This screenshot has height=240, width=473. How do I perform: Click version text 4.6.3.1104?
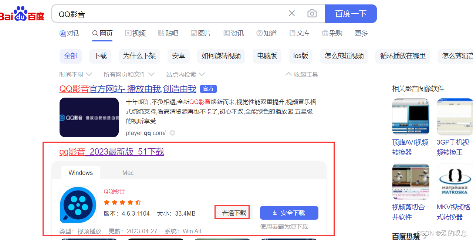click(126, 213)
